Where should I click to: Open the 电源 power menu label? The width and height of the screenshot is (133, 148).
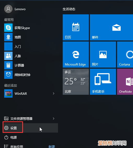pos(14,137)
